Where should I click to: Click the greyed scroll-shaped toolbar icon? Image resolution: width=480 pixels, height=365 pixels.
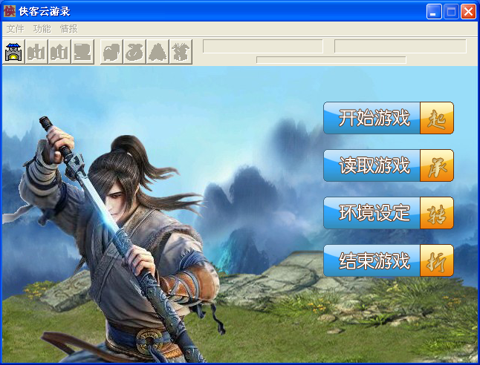tap(82, 52)
